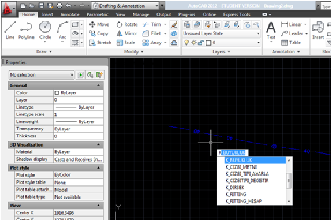Toggle layer on/off lightbulb icon
The image size is (332, 220).
(186, 43)
